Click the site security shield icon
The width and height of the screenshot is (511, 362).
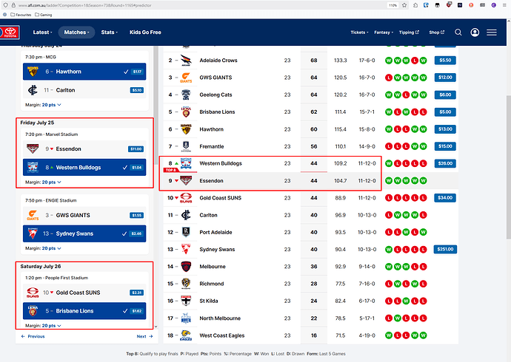pyautogui.click(x=5, y=5)
